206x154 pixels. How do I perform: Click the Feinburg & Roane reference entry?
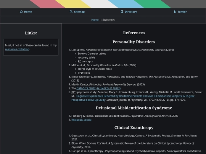point(125,116)
